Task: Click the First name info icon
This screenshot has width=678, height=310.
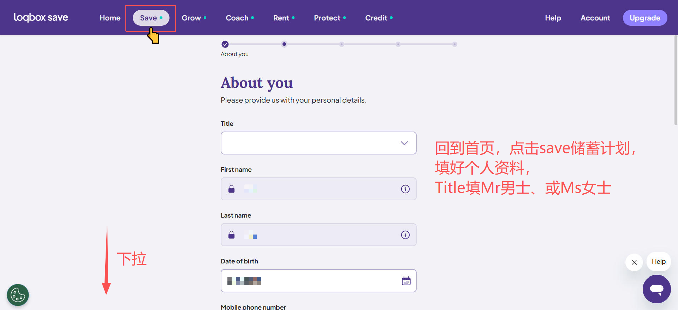Action: 405,189
